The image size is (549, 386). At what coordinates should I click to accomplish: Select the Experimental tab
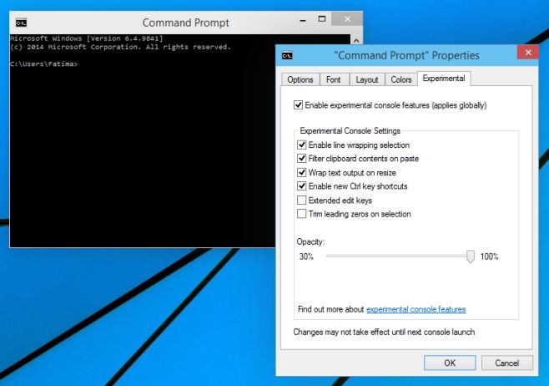point(444,79)
